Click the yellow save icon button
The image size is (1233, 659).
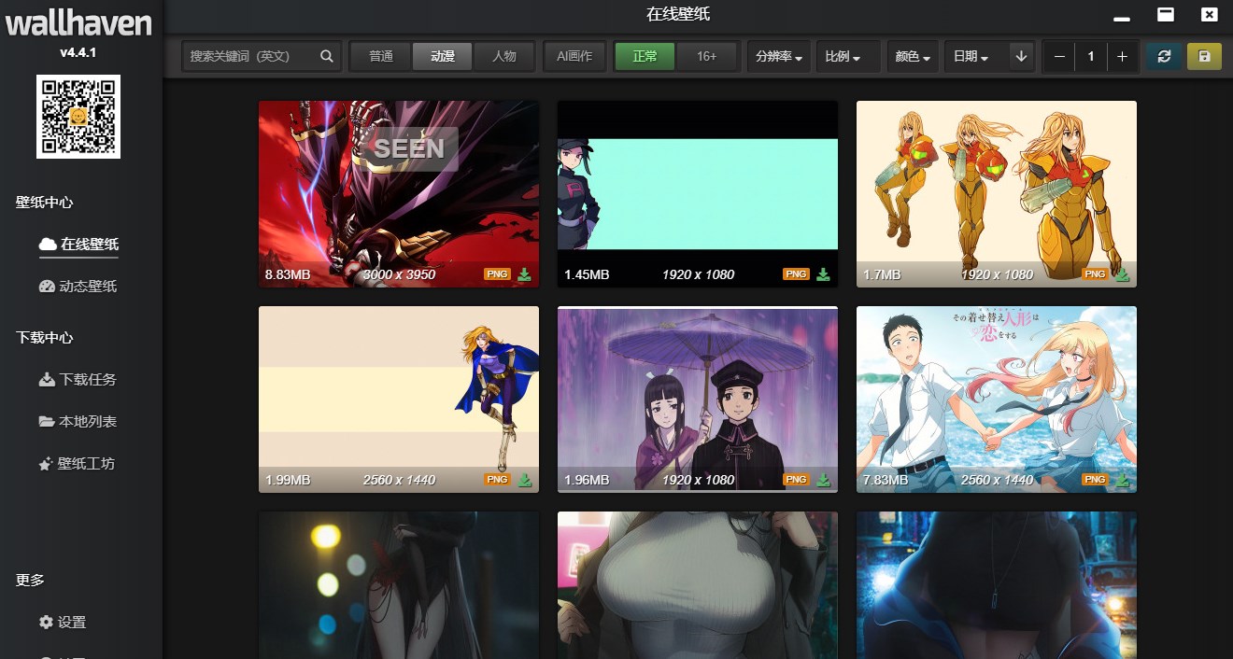(x=1204, y=56)
